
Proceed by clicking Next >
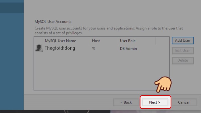(155, 102)
